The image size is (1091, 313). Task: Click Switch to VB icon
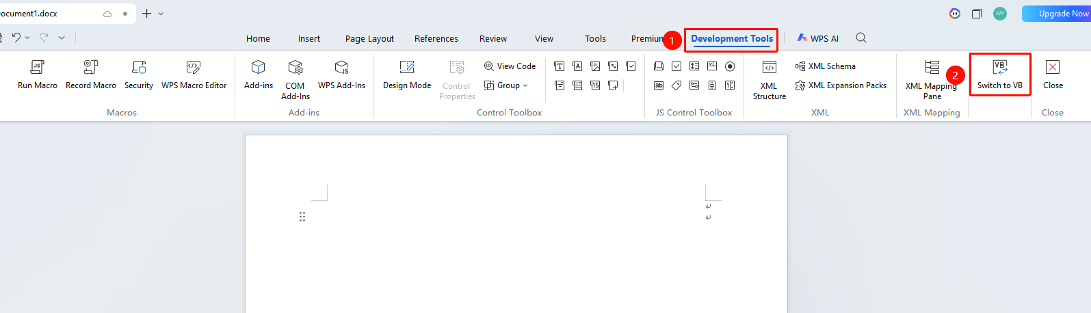tap(1000, 67)
